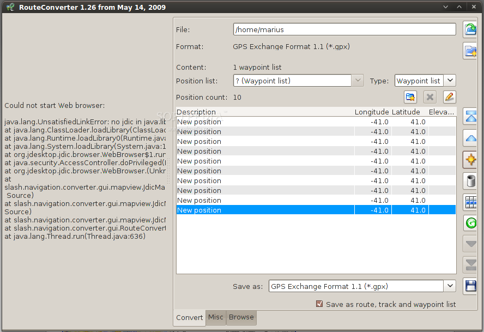The width and height of the screenshot is (484, 332).
Task: Add a new position list with folder-star icon
Action: click(x=410, y=97)
